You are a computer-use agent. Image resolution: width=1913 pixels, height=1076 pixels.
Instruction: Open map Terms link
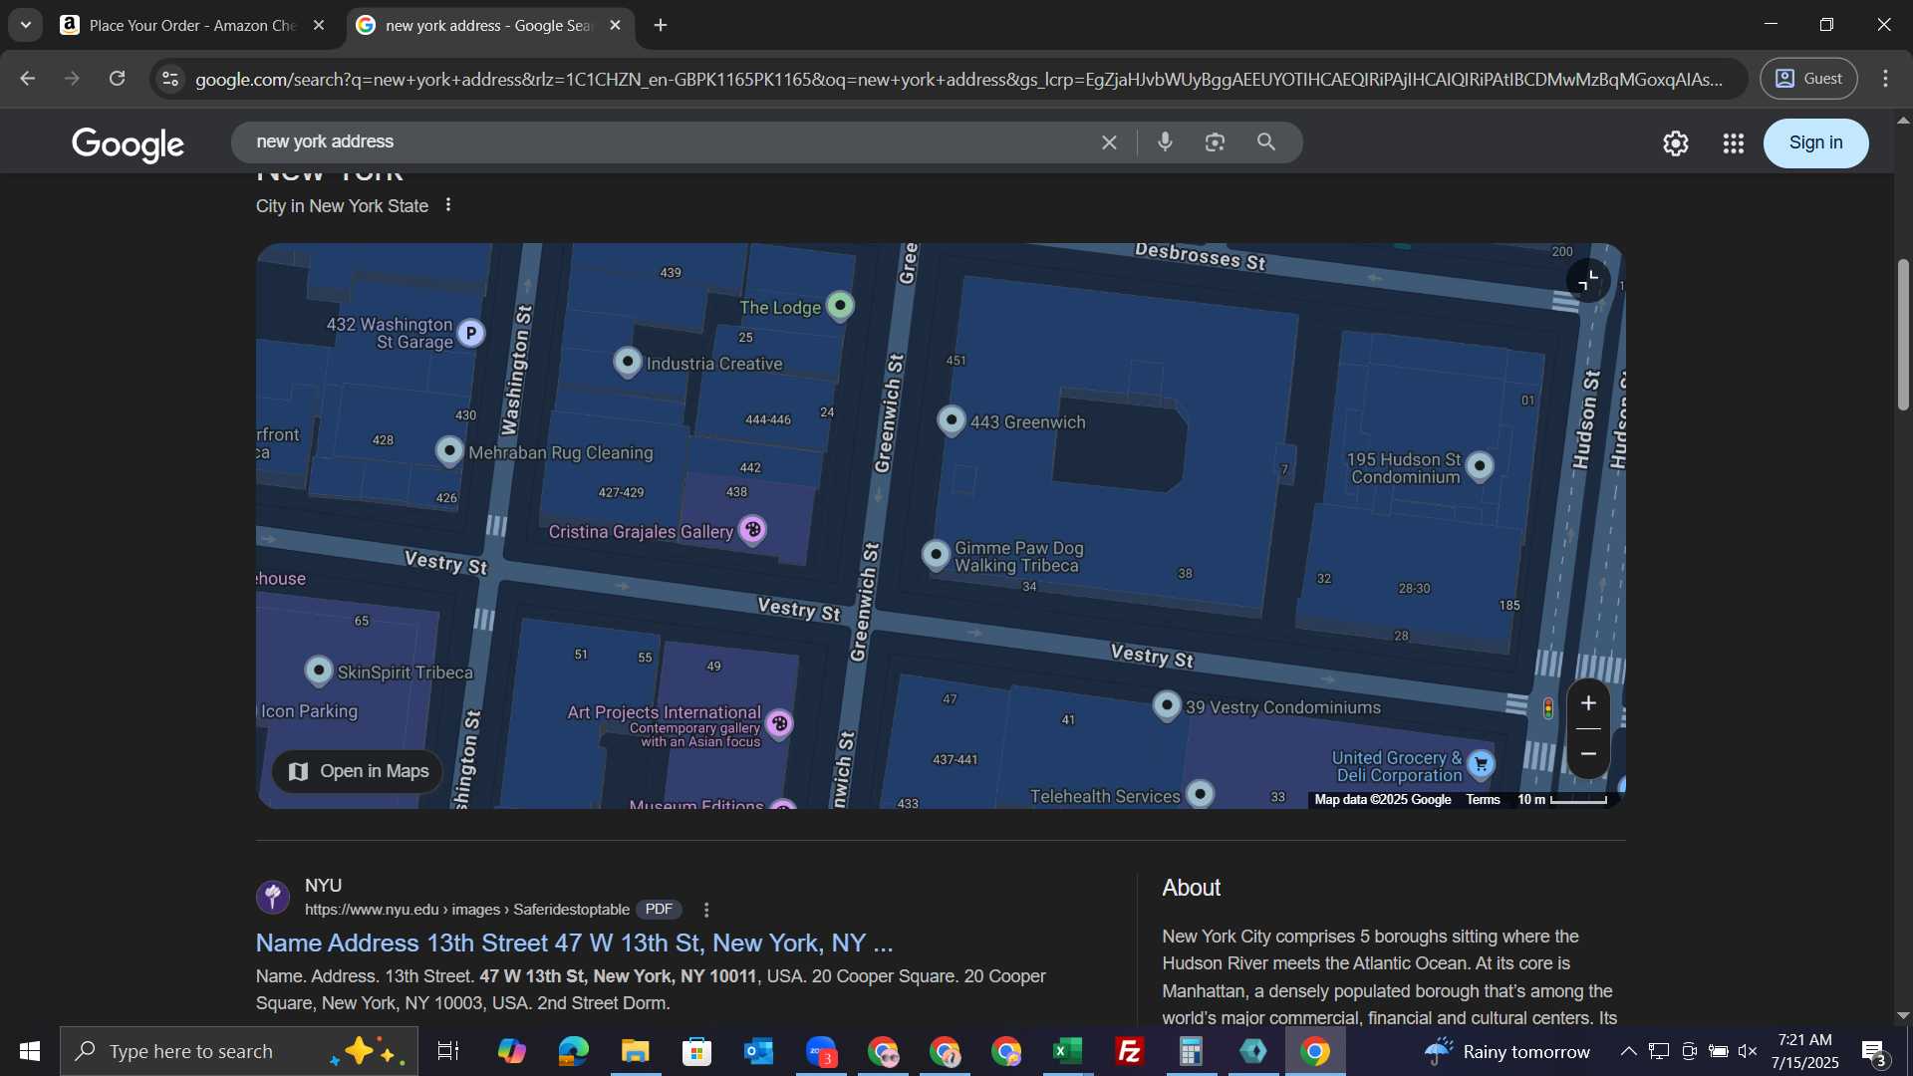pos(1483,799)
